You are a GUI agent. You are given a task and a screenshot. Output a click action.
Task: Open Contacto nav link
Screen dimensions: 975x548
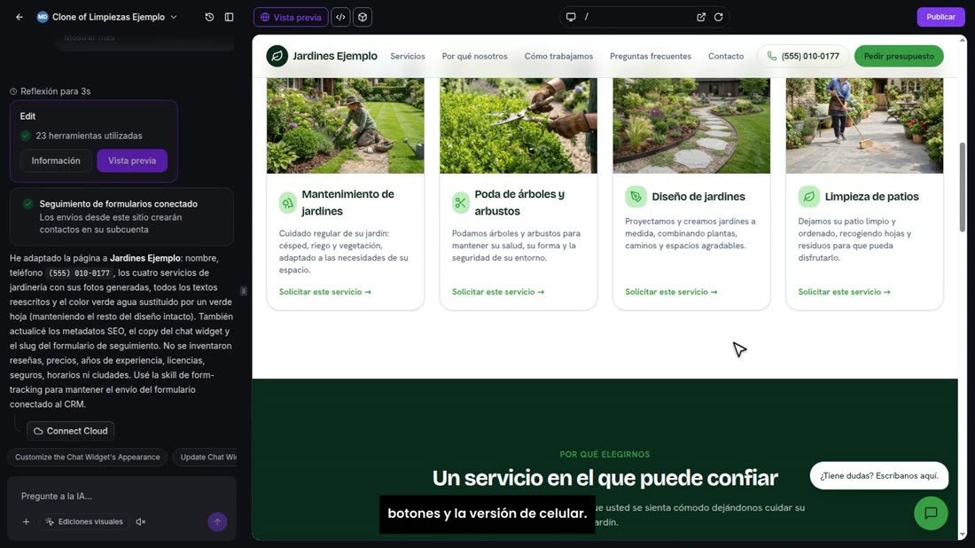pyautogui.click(x=726, y=56)
